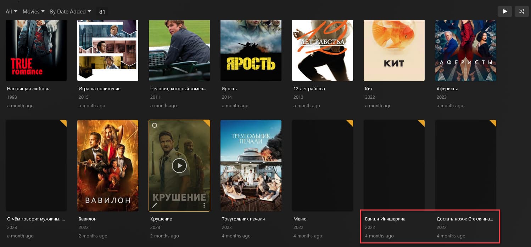Open the By Date Added sort dropdown
This screenshot has width=531, height=247.
[71, 12]
